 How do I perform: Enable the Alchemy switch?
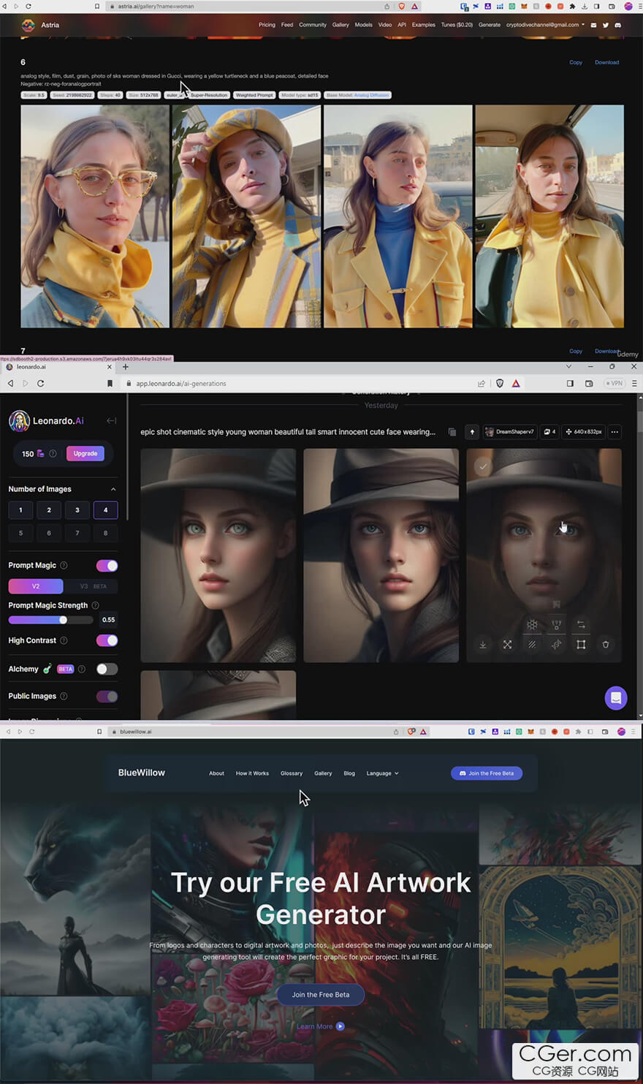pos(107,669)
